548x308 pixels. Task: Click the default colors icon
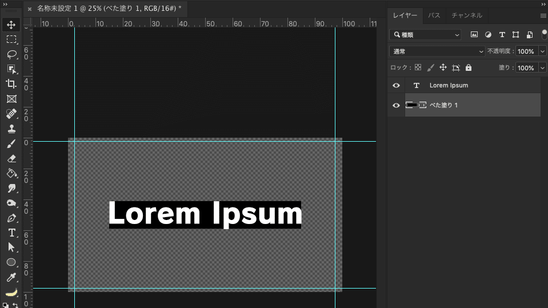(x=6, y=305)
